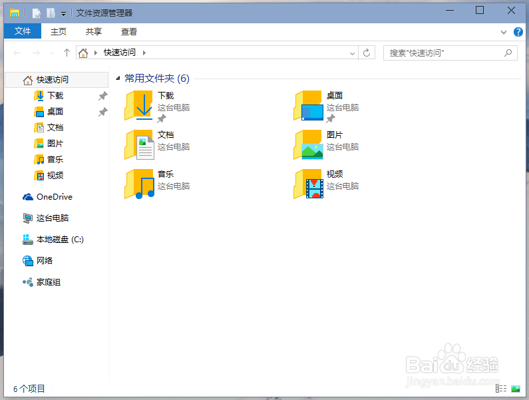
Task: Select 文档 in the navigation pane
Action: 55,127
